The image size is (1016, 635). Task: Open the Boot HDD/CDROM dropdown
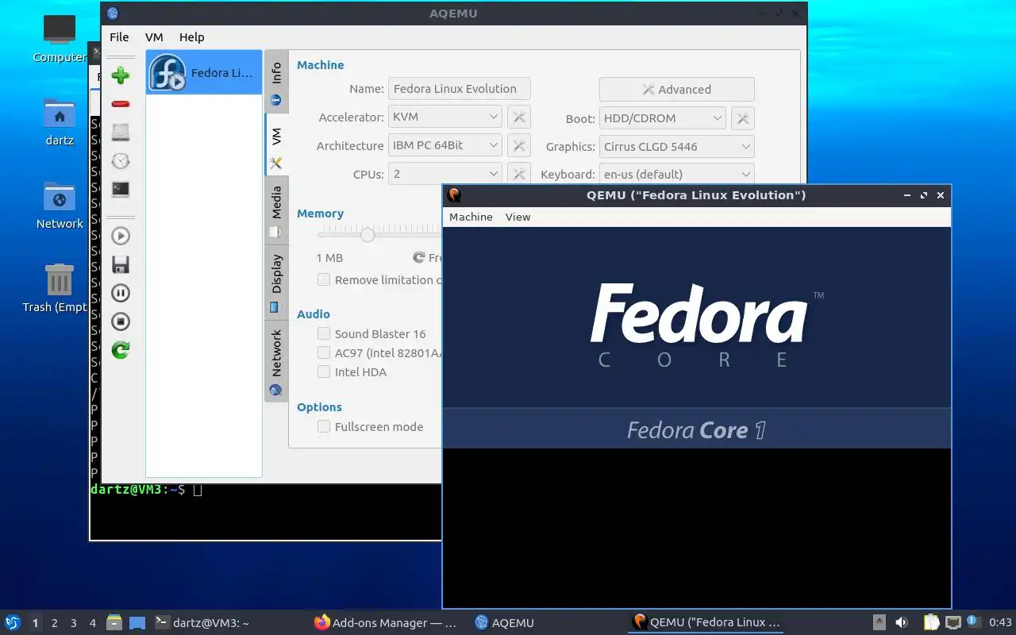click(663, 118)
